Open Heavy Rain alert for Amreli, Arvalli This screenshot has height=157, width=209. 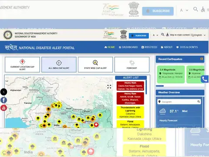(130, 98)
